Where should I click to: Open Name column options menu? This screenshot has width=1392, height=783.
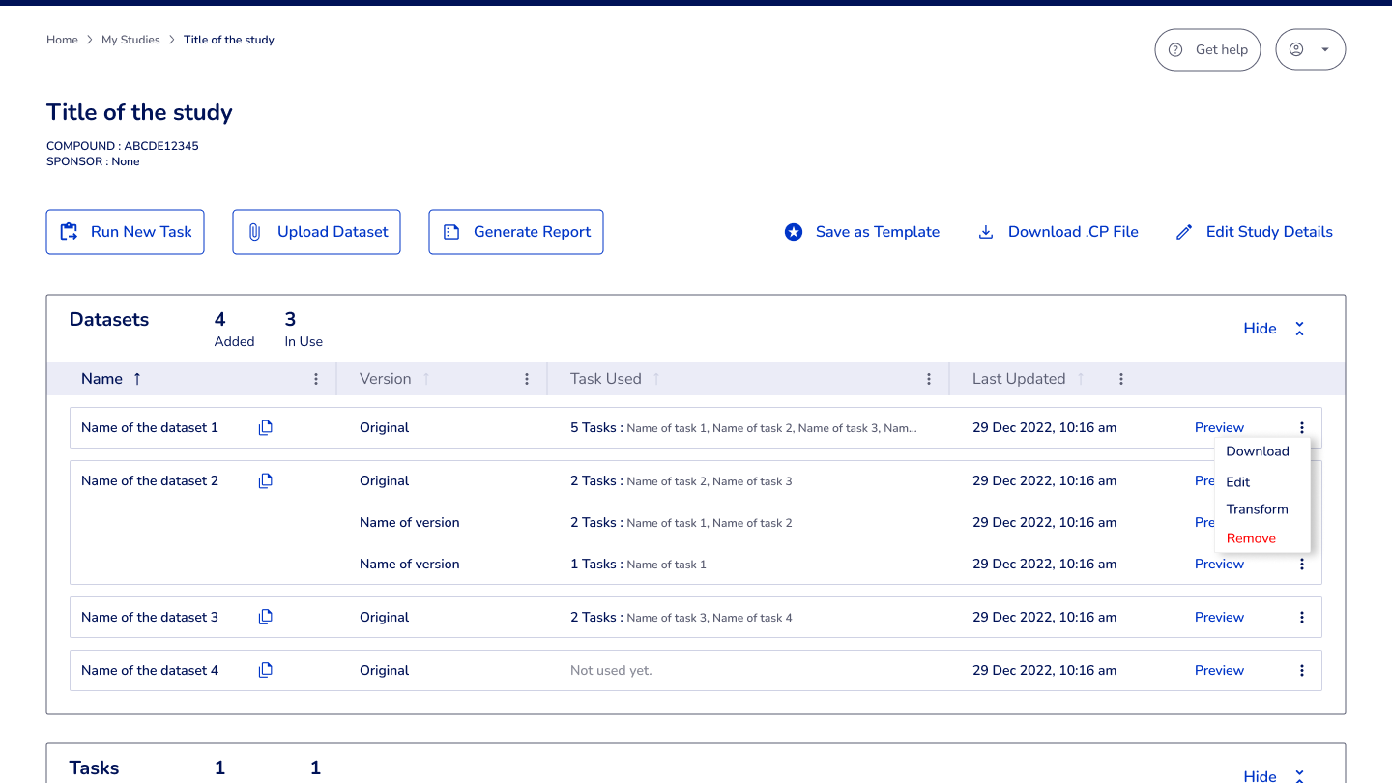click(x=316, y=379)
